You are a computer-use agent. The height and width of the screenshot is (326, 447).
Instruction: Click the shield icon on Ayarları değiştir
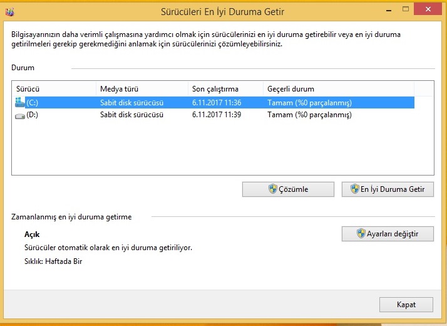tap(361, 233)
